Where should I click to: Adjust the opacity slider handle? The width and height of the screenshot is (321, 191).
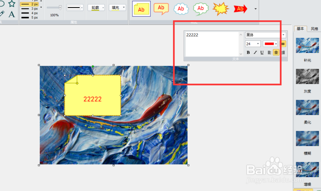click(60, 8)
